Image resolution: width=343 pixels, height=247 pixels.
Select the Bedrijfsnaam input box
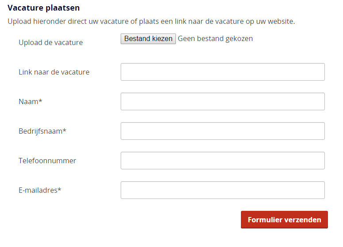tap(222, 131)
